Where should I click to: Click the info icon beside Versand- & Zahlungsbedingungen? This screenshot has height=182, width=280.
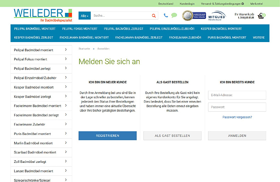coord(243,4)
